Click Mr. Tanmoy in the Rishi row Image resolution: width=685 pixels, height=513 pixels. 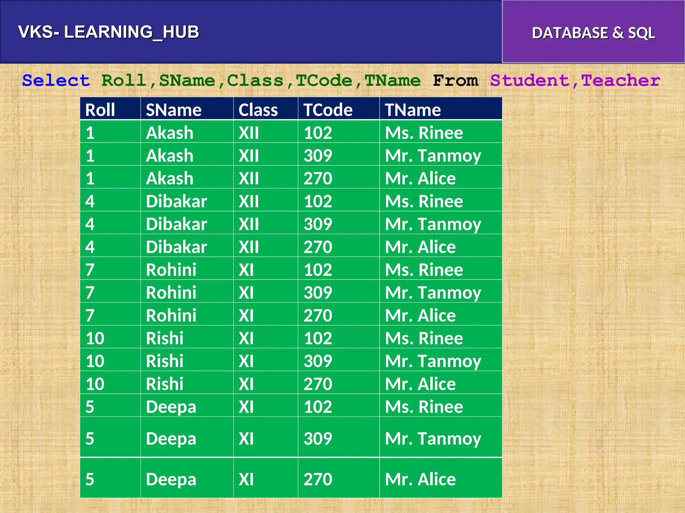[433, 361]
